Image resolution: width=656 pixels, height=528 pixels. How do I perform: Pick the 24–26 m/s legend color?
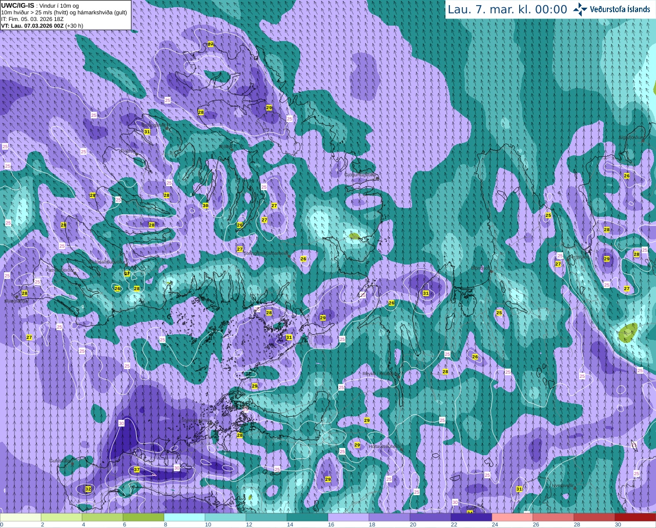512,517
